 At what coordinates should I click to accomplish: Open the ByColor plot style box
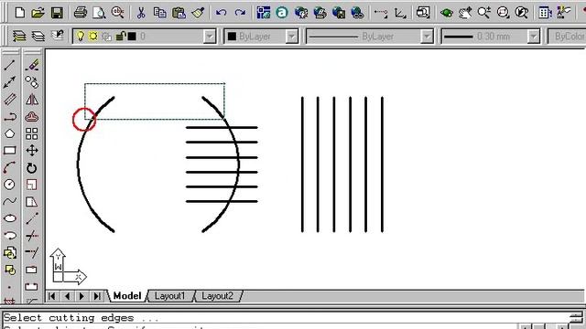[x=567, y=37]
